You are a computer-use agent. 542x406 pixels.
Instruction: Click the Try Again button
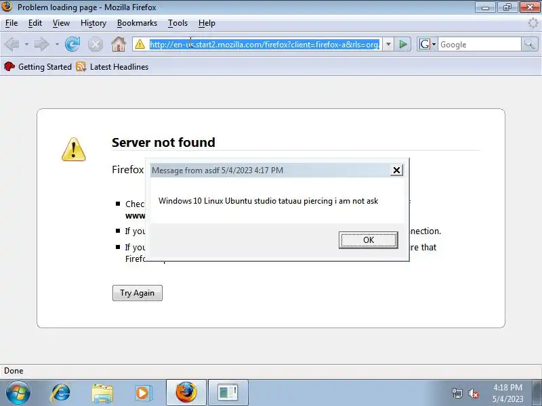pyautogui.click(x=138, y=293)
